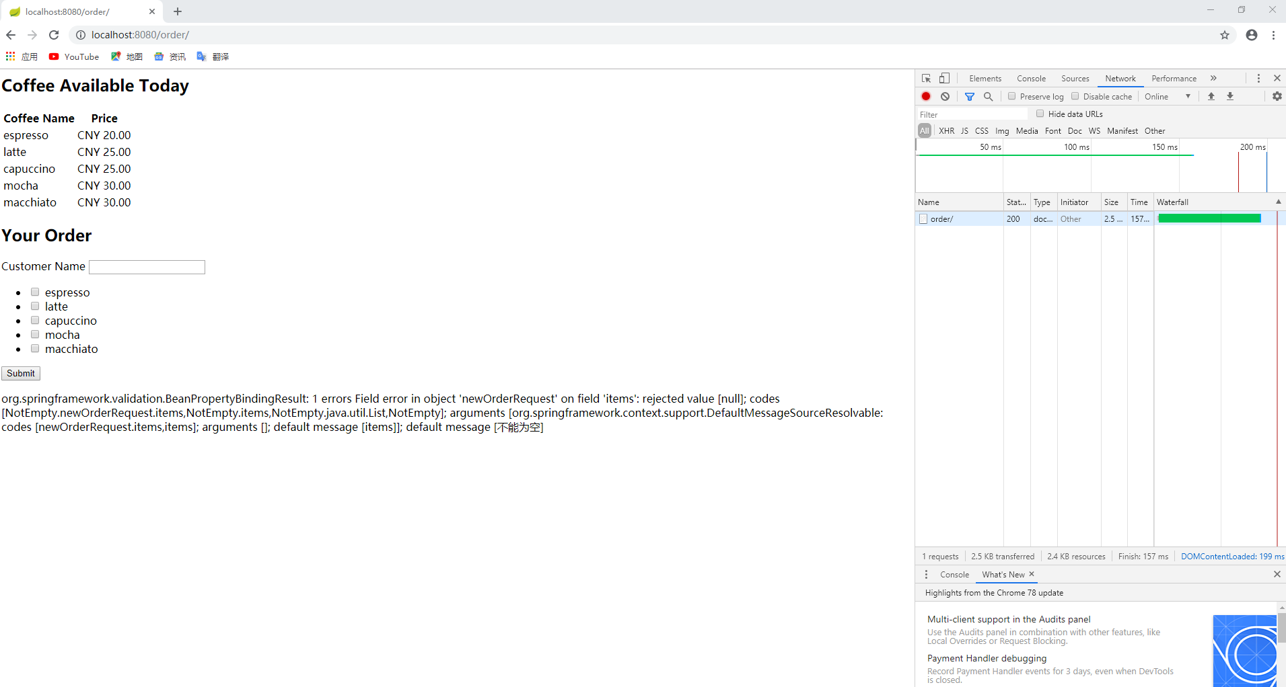
Task: Toggle the network filter funnel icon
Action: (x=970, y=96)
